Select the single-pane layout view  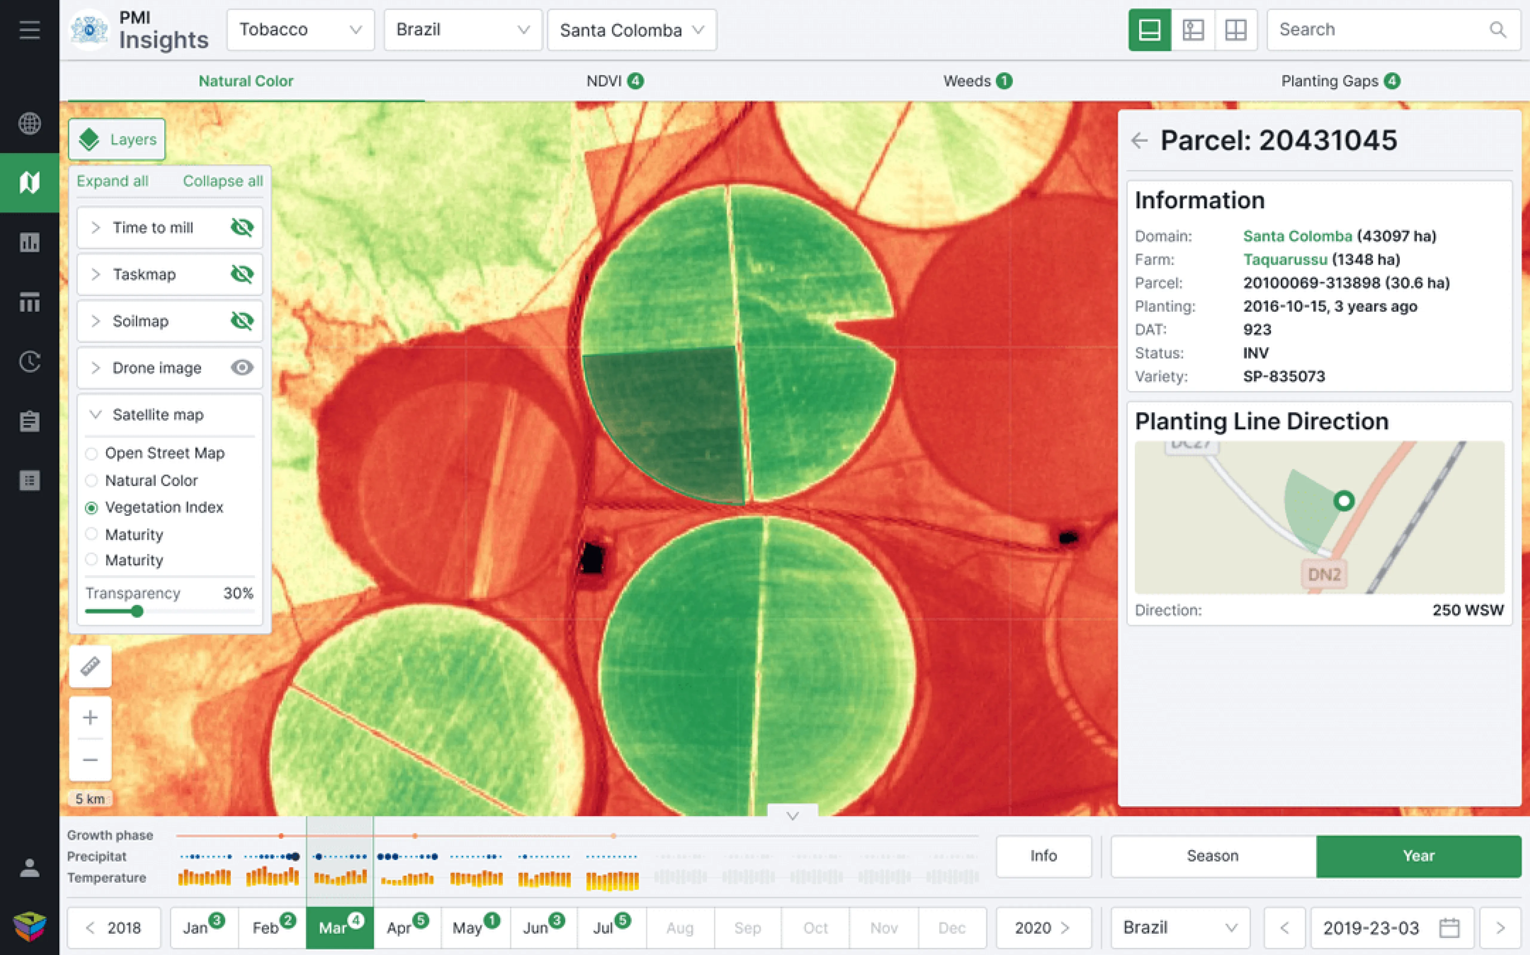click(1149, 30)
